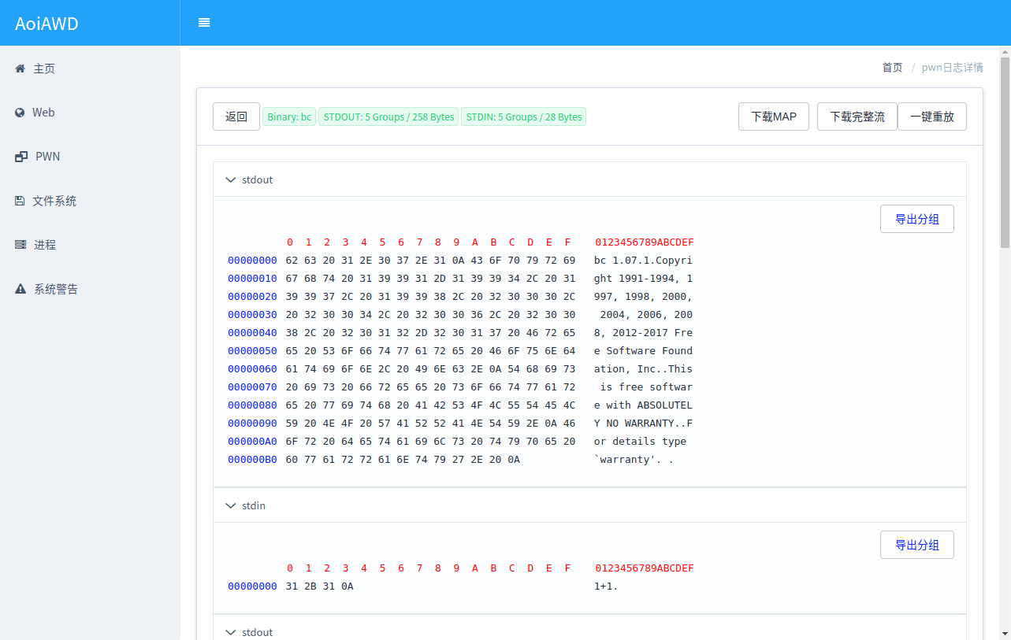This screenshot has width=1011, height=640.
Task: Collapse the first stdout panel chevron
Action: pos(231,180)
